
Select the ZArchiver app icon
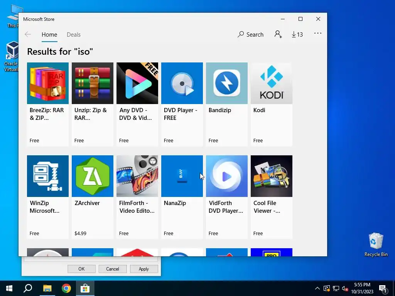tap(93, 176)
